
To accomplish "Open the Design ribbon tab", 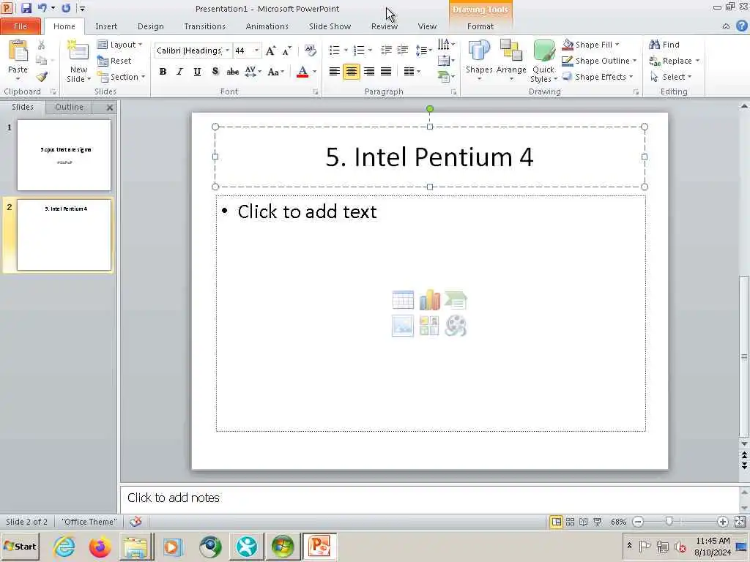I will 151,26.
